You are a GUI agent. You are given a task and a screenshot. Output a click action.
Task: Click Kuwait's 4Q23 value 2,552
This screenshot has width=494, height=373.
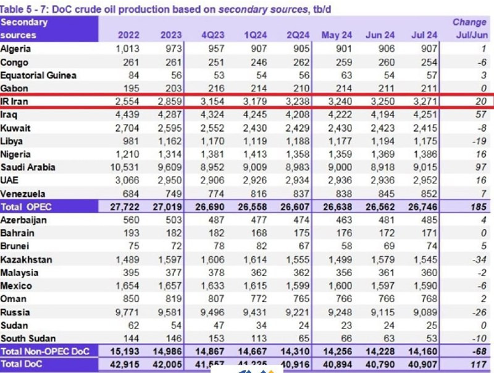[x=212, y=128]
